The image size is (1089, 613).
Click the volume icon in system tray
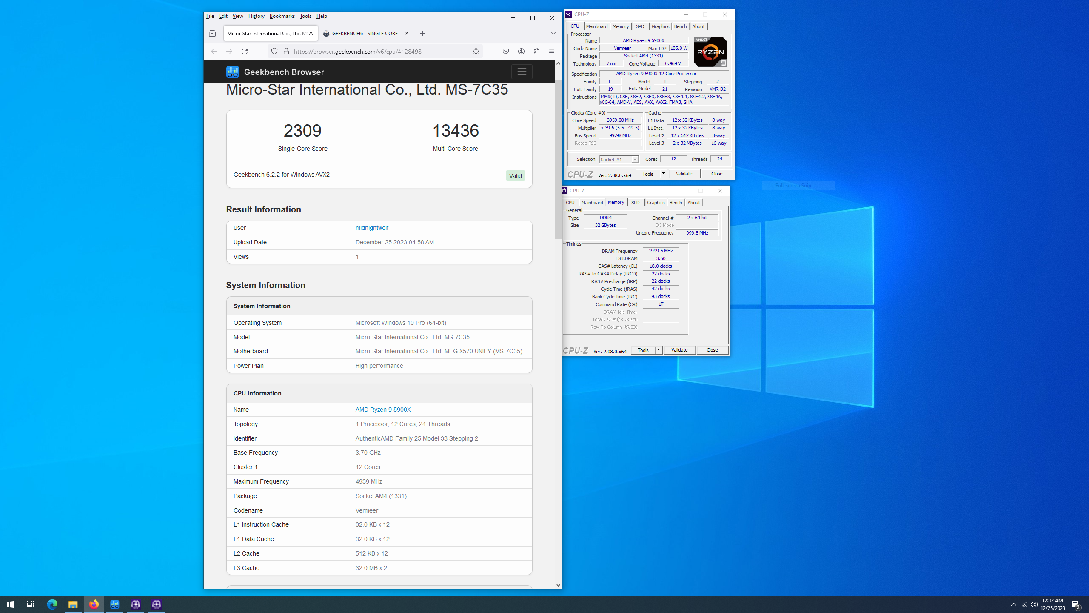[x=1034, y=604]
